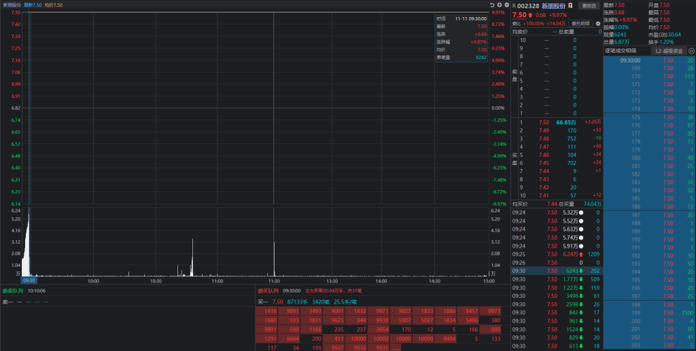
Task: Click the R margin-trading marker before 002328
Action: point(514,5)
